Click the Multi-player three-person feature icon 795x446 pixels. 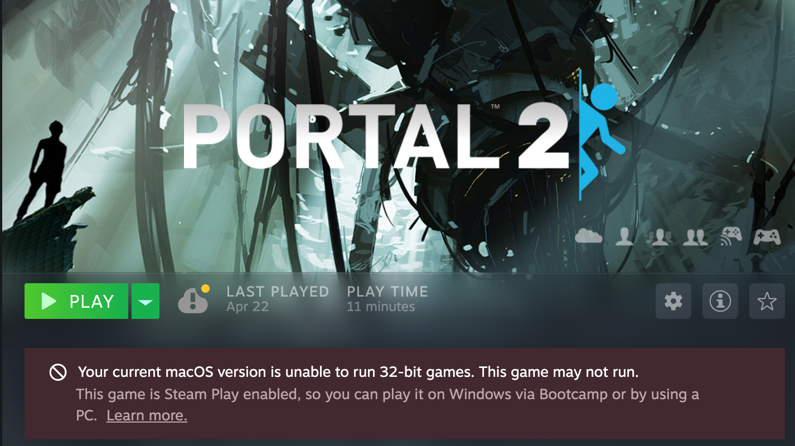[660, 237]
